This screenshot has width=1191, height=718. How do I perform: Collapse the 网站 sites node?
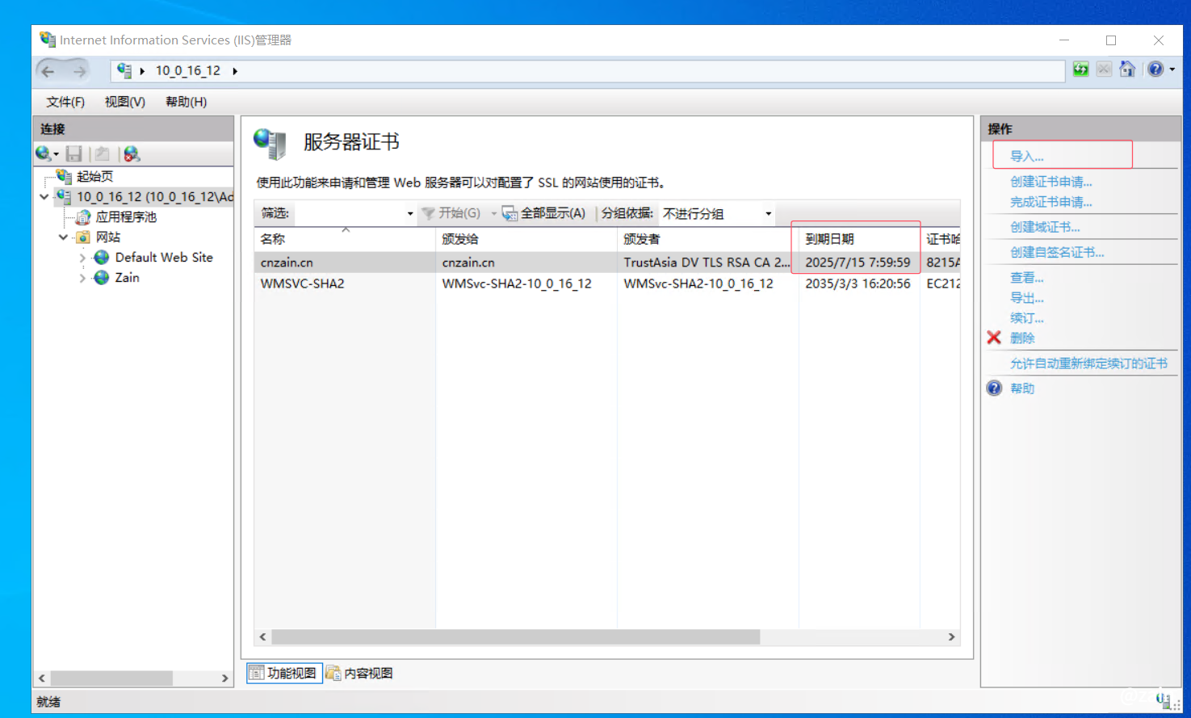(63, 237)
